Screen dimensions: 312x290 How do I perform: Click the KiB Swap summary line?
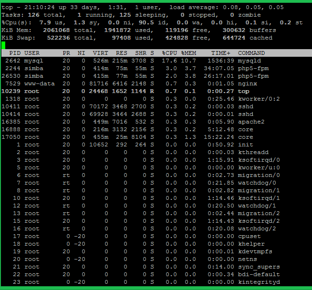tap(138, 38)
